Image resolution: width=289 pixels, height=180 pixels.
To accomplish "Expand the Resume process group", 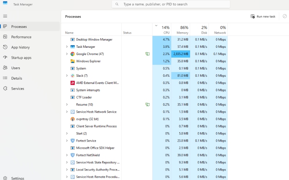I will point(67,105).
